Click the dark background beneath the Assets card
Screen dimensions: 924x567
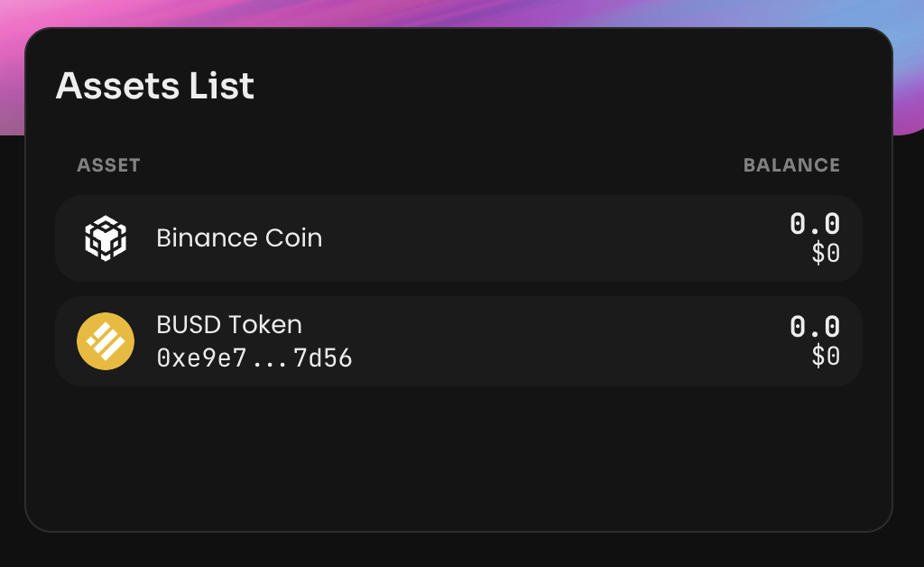tap(462, 551)
